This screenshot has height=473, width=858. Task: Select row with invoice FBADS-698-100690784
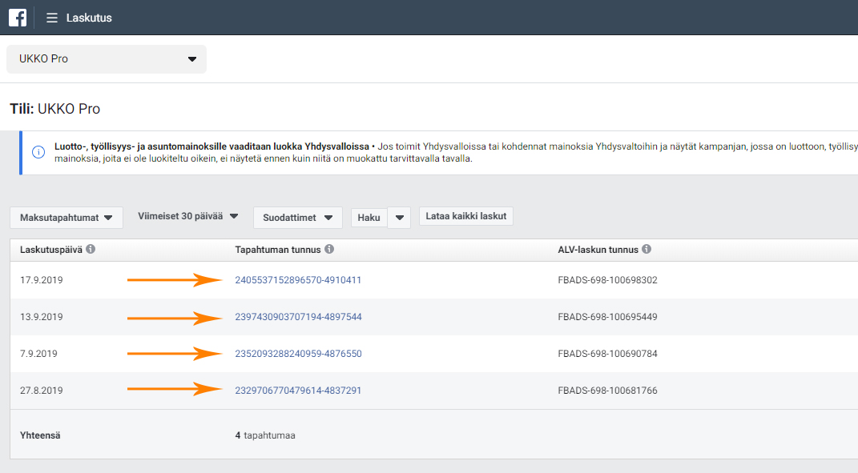434,354
